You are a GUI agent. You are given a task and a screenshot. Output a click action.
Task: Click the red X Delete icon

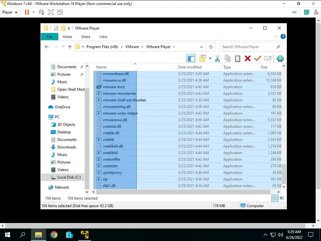tap(248, 59)
